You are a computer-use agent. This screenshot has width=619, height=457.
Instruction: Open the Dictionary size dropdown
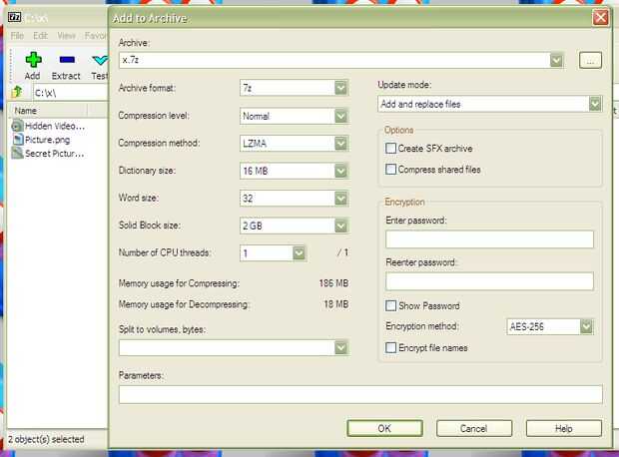(x=340, y=171)
